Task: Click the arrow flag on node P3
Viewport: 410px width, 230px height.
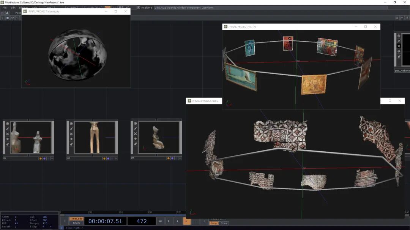Action: point(135,139)
